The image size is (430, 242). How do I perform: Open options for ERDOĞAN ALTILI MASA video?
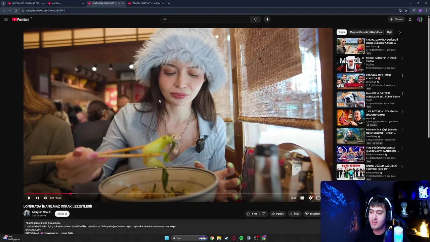(402, 76)
